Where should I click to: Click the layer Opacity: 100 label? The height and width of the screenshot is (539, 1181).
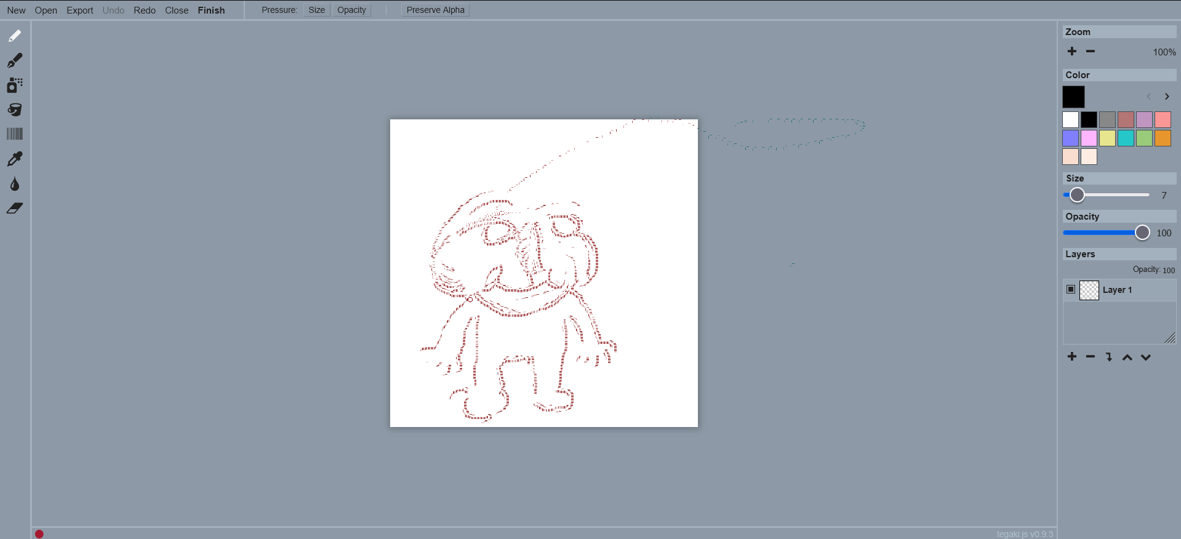click(1154, 269)
